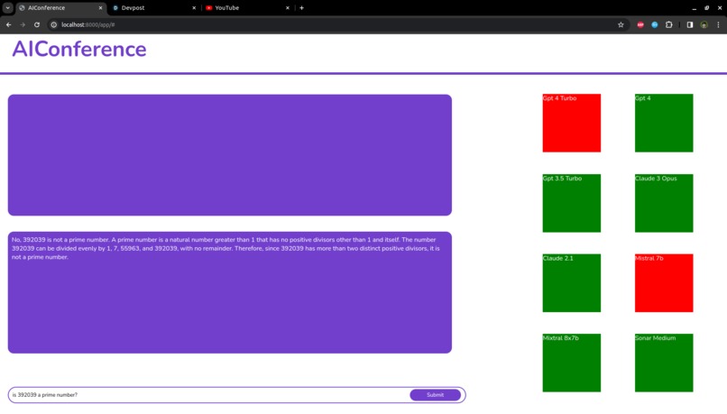Screen dimensions: 727x414
Task: Click the site information icon in the address bar
Action: click(54, 24)
